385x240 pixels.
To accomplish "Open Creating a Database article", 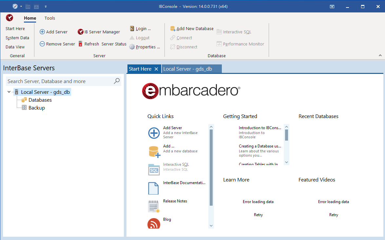I will (x=260, y=146).
